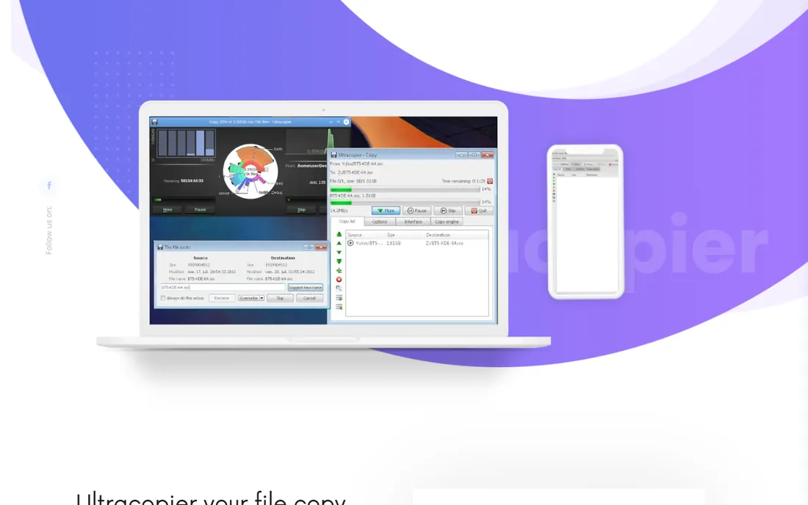Click 'Ultracopier your file copy' heading
The image size is (808, 505).
[212, 498]
